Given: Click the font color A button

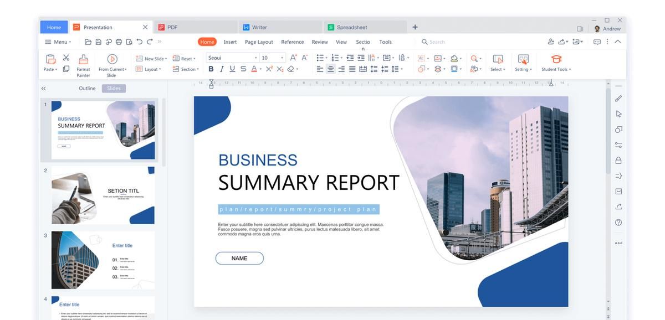Looking at the screenshot, I should click(x=254, y=69).
